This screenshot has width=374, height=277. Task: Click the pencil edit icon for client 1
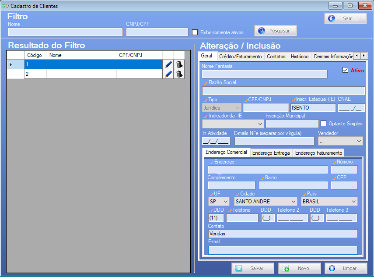[168, 64]
